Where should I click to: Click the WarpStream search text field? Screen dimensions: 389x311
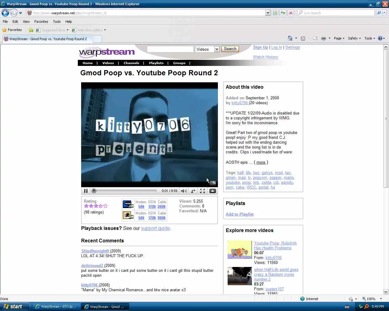(170, 49)
